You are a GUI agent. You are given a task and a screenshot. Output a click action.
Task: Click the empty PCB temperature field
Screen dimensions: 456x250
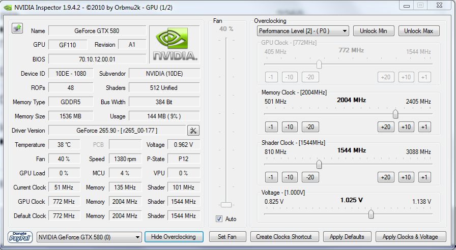pos(125,145)
